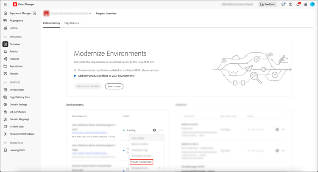Click the info icon next to Running
This screenshot has width=318, height=172.
click(x=154, y=130)
